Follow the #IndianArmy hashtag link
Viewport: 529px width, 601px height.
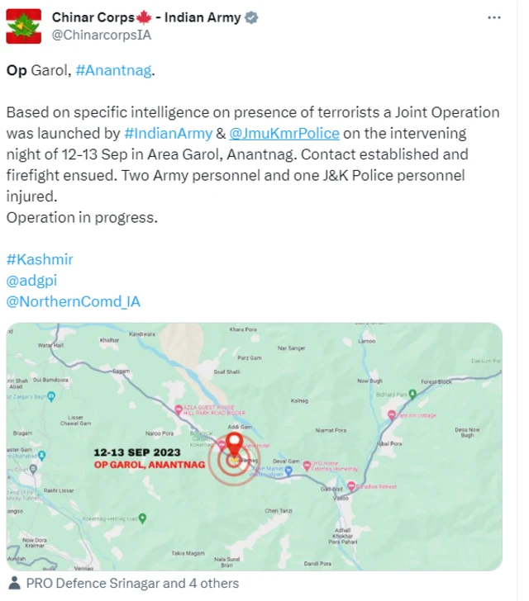point(168,134)
